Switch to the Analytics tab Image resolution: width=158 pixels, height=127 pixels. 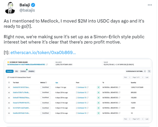click(31, 71)
